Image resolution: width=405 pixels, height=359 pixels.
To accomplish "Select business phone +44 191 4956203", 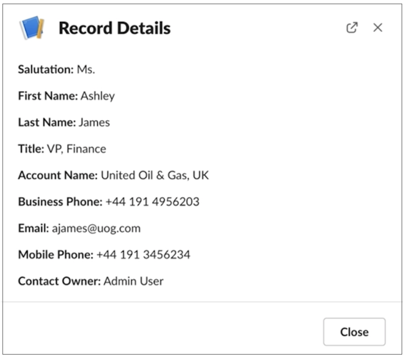I will (153, 202).
